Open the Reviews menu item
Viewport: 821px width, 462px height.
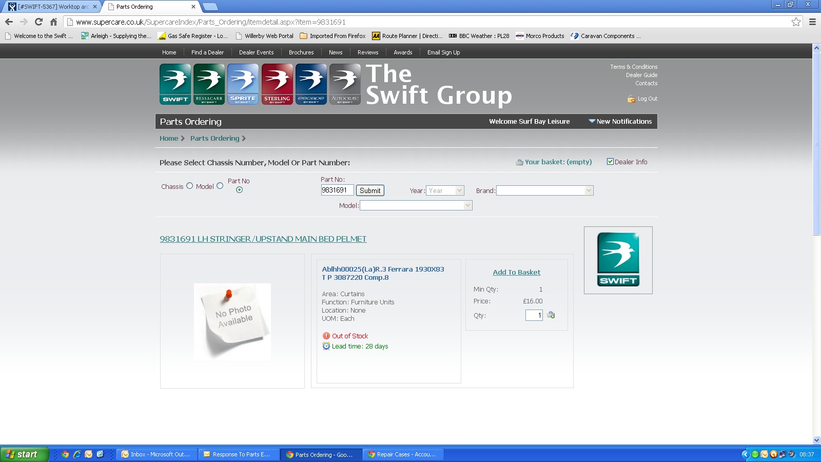click(x=368, y=52)
